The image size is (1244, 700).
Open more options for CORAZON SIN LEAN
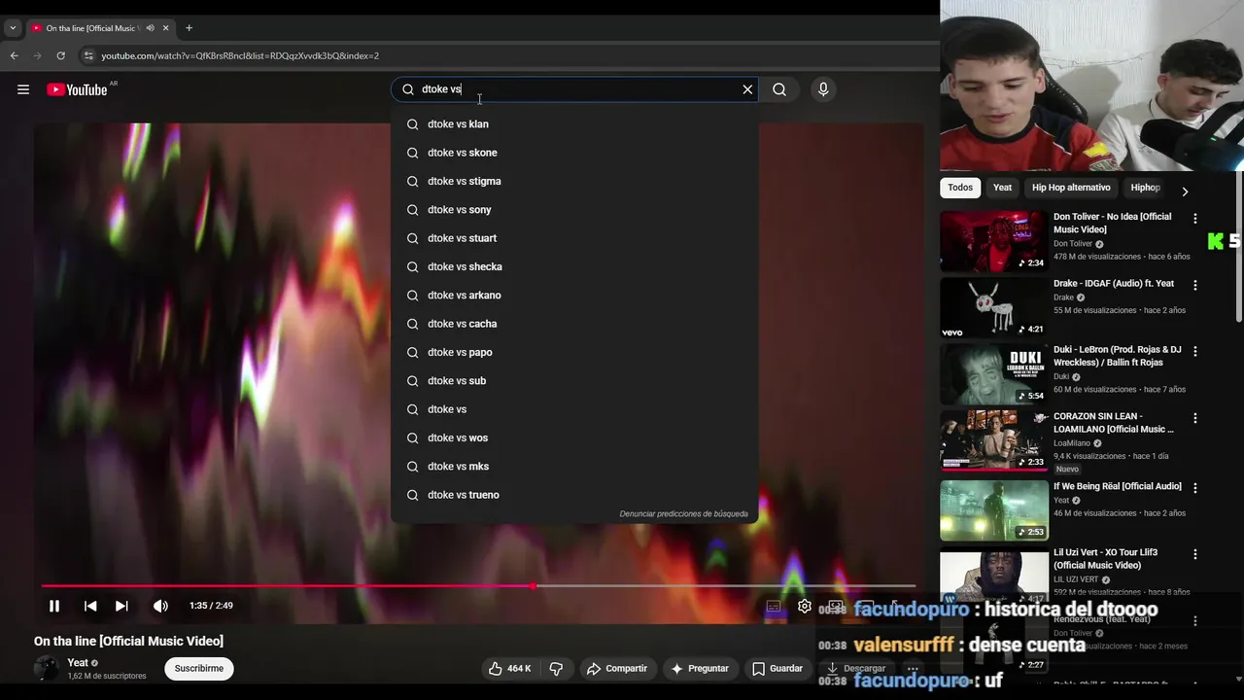click(x=1195, y=418)
